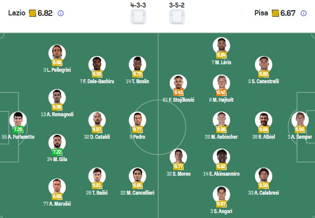The height and width of the screenshot is (218, 315).
Task: Open R. Albiol's player profile name
Action: tap(264, 137)
